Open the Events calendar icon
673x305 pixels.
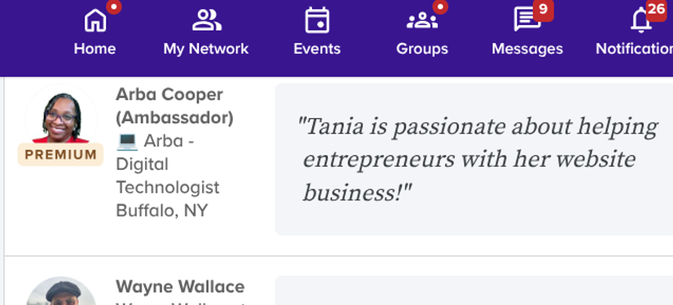click(x=317, y=20)
